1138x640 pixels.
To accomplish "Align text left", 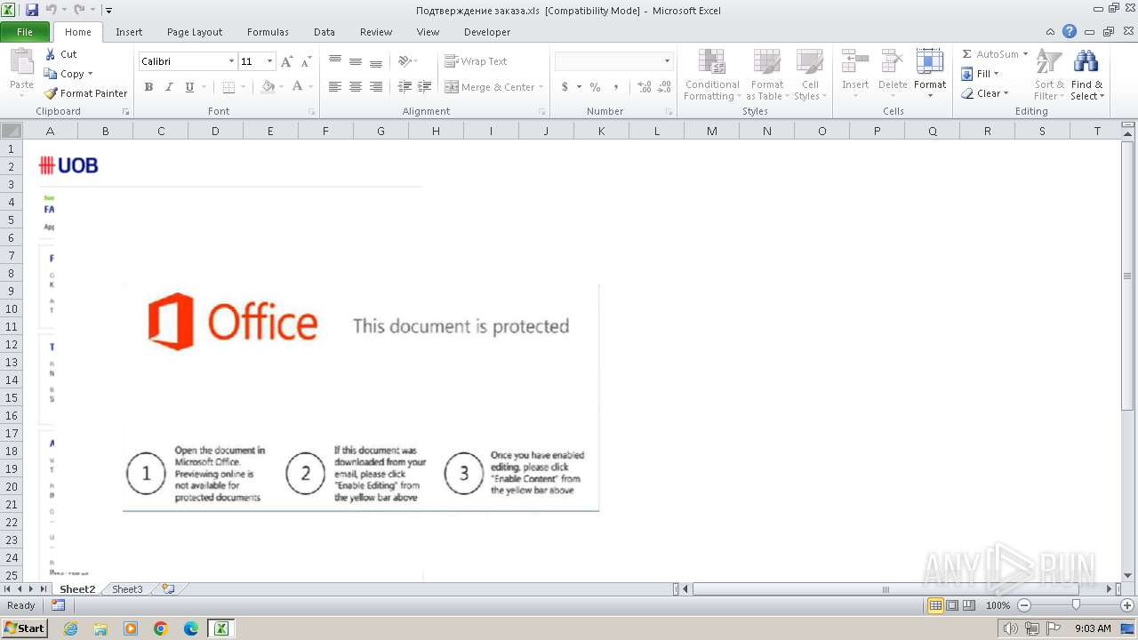I will (x=335, y=87).
